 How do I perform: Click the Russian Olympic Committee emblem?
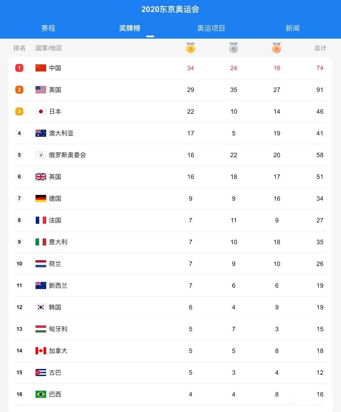coord(41,155)
